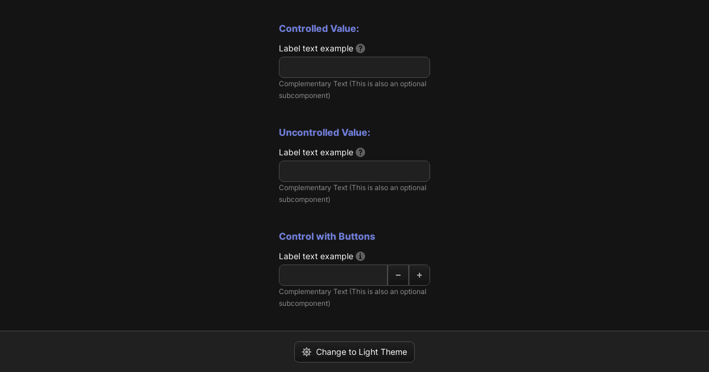Click Label text example in Uncontrolled Value section
The image size is (709, 372).
(316, 152)
